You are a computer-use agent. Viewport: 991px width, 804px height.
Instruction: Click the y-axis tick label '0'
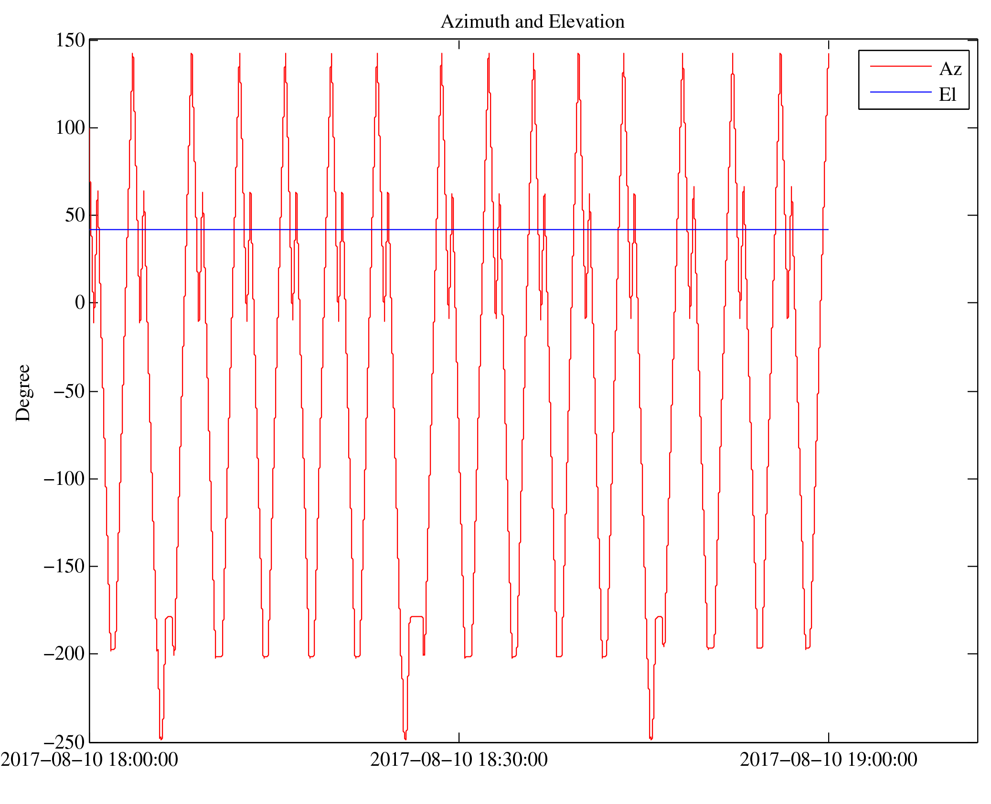(x=80, y=302)
